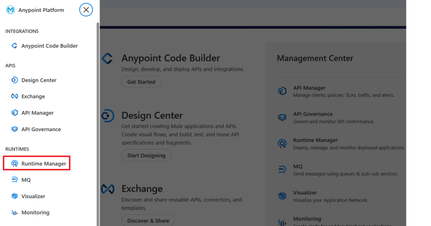431x226 pixels.
Task: Click the Design Center sidebar icon
Action: click(14, 80)
